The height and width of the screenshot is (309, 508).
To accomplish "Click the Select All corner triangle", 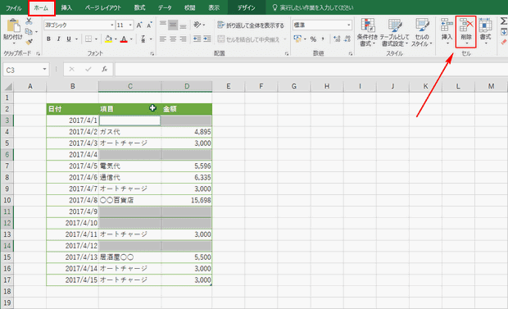I will pos(7,87).
